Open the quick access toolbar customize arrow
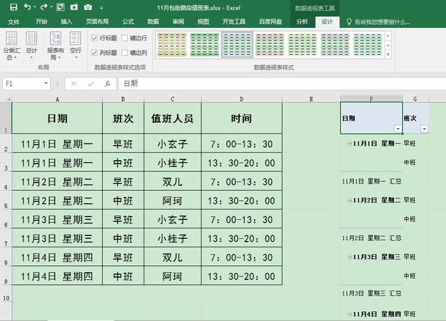This screenshot has width=446, height=321. [101, 8]
